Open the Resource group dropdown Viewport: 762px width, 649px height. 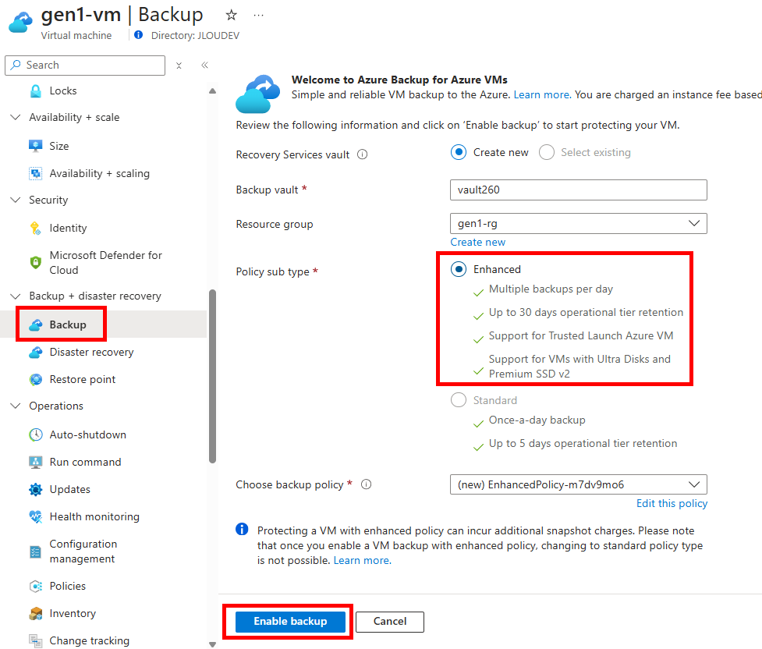tap(578, 224)
